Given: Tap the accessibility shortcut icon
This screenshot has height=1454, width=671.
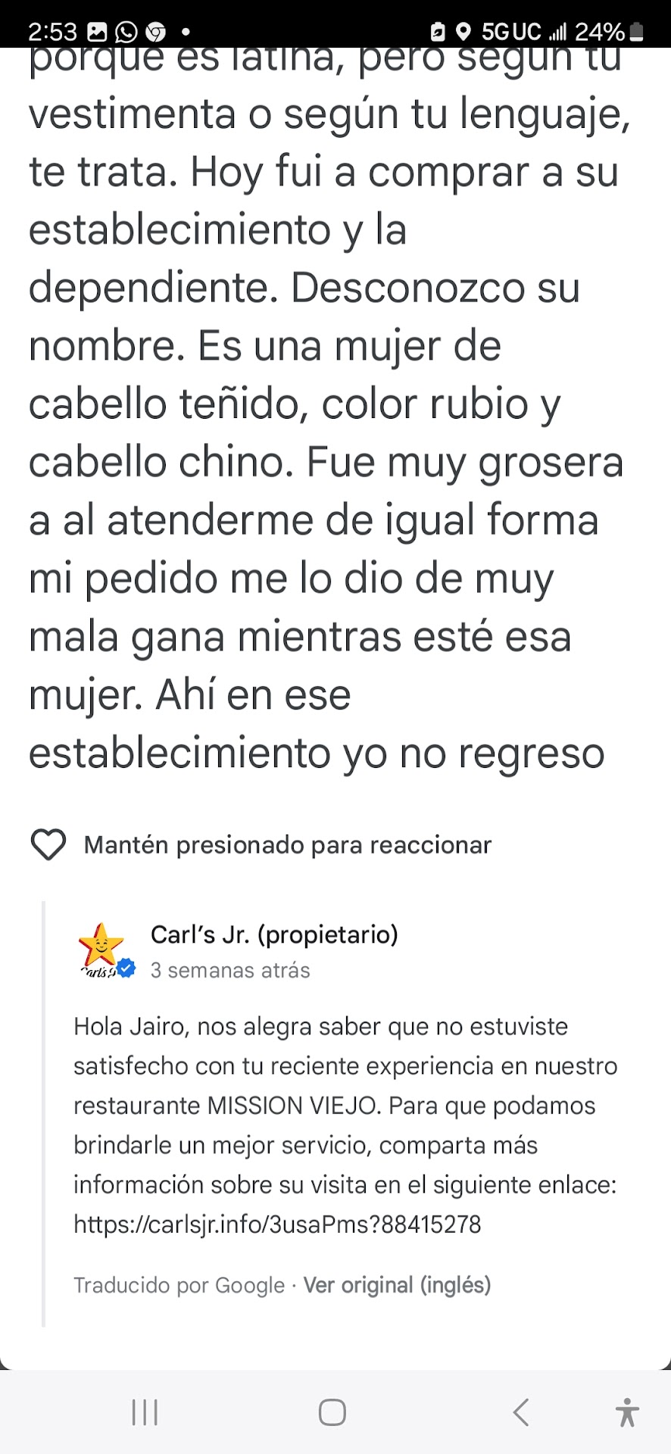Looking at the screenshot, I should tap(627, 1412).
